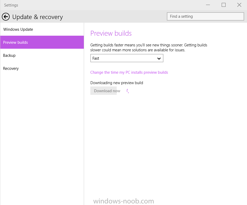Screen dimensions: 247x205
Task: Click the Getting builds faster description text
Action: pos(149,47)
